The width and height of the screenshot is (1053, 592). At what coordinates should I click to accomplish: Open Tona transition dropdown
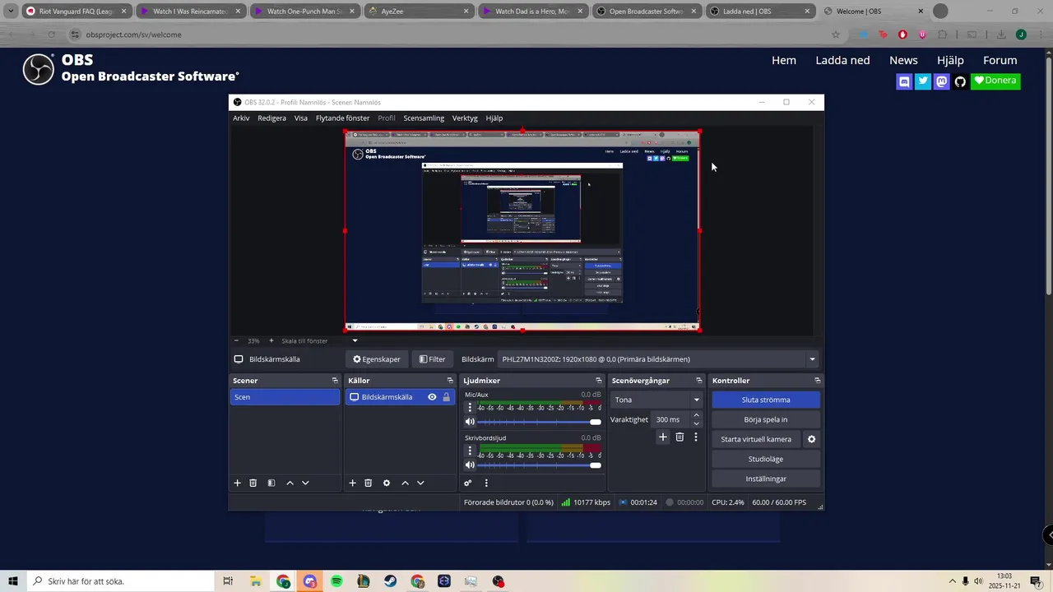656,400
